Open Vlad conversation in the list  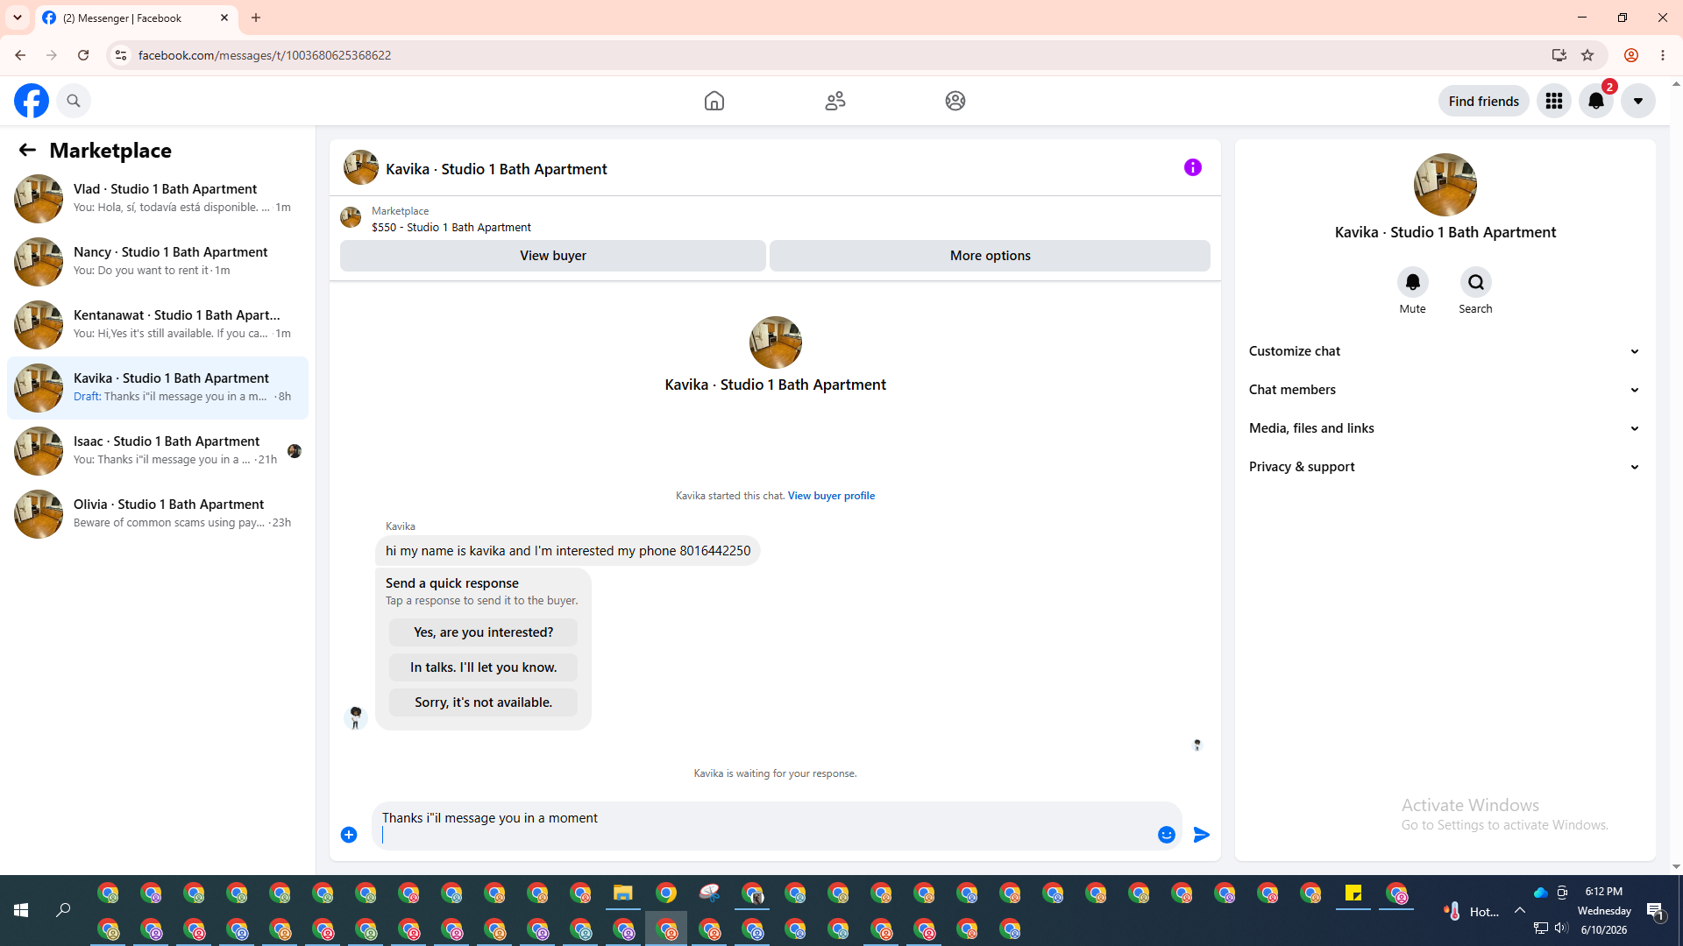point(158,198)
